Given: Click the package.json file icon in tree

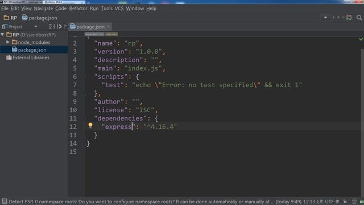Looking at the screenshot, I should tap(14, 50).
